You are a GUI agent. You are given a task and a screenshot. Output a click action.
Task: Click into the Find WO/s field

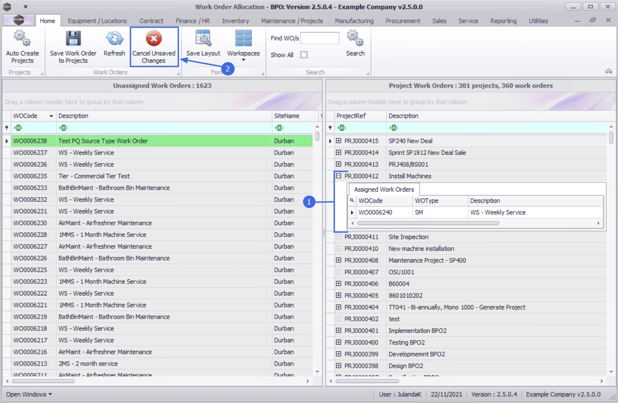pyautogui.click(x=320, y=38)
